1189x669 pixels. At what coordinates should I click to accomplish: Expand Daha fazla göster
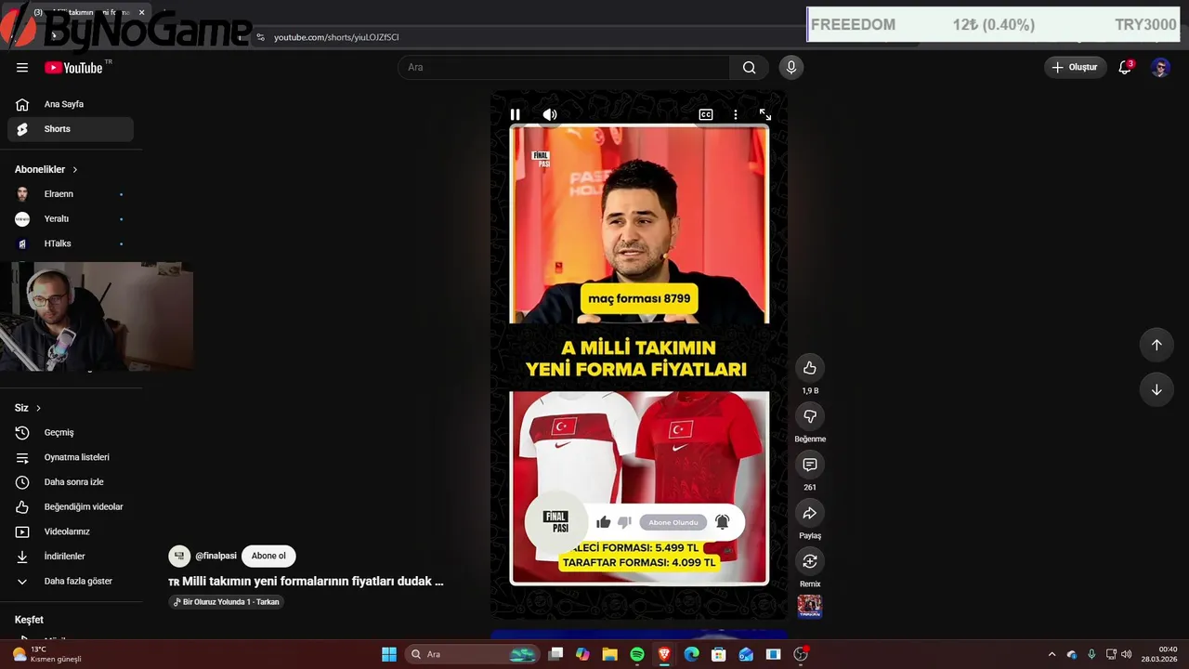tap(71, 581)
